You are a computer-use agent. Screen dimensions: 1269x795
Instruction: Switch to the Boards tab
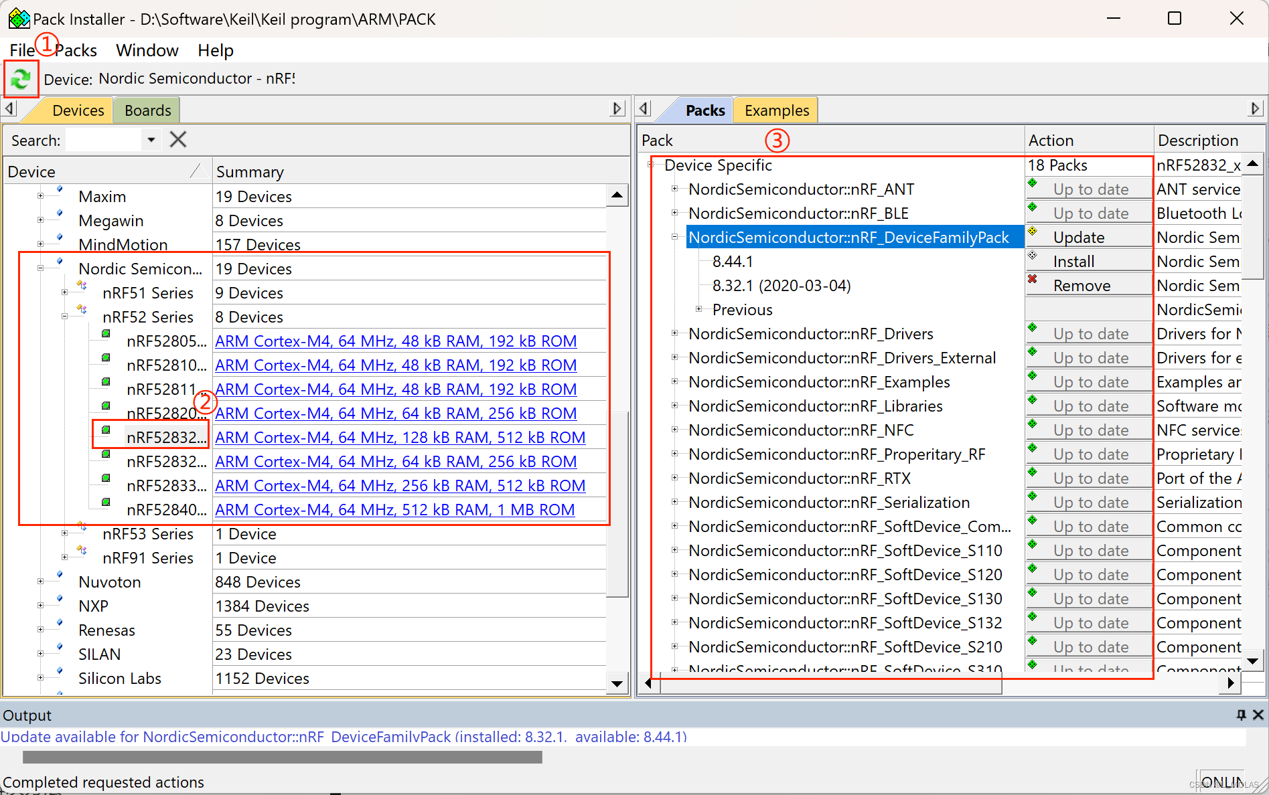(x=147, y=110)
